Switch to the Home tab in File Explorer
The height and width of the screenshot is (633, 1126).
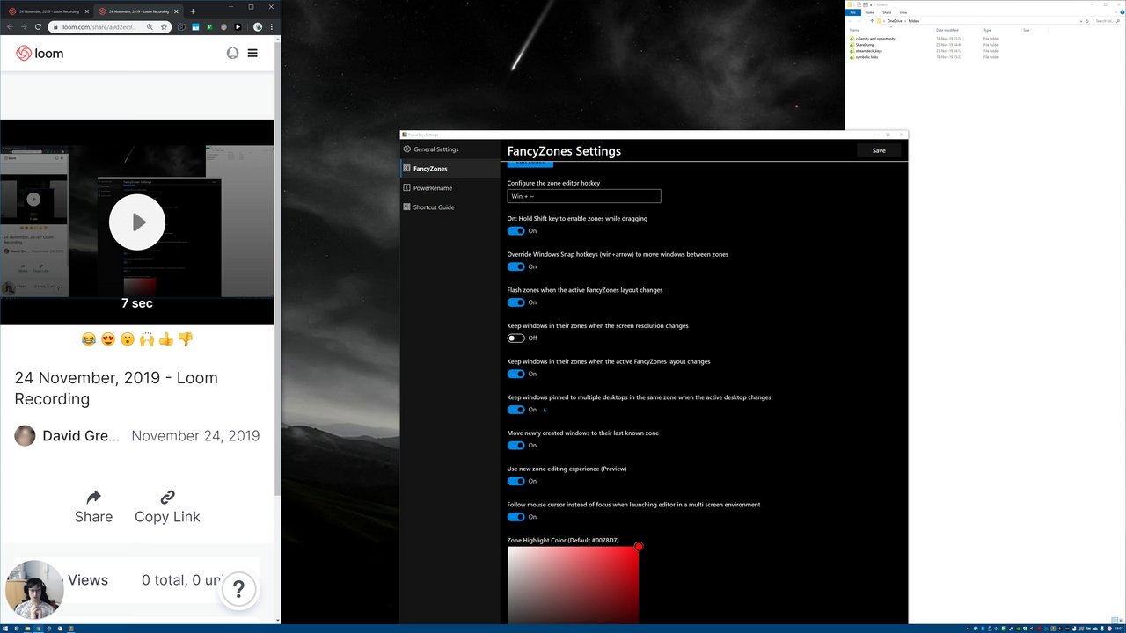[870, 13]
